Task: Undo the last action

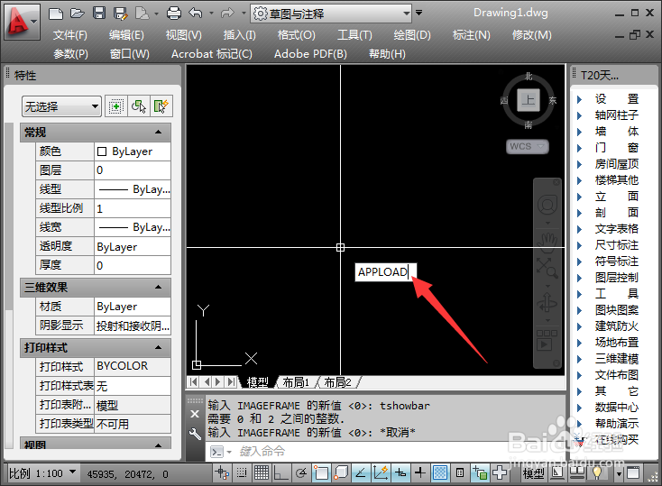Action: [196, 14]
